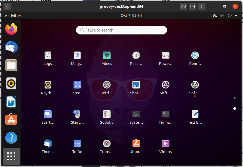Image resolution: width=243 pixels, height=167 pixels.
Task: Open the Files manager in the dock
Action: [11, 65]
